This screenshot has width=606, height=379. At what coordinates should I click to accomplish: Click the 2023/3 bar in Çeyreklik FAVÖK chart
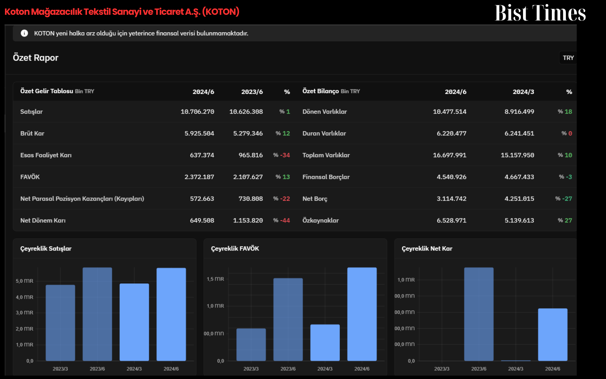coord(251,345)
